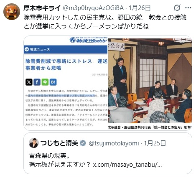
Task: Open the 厚木市キライ display name
Action: [42, 8]
